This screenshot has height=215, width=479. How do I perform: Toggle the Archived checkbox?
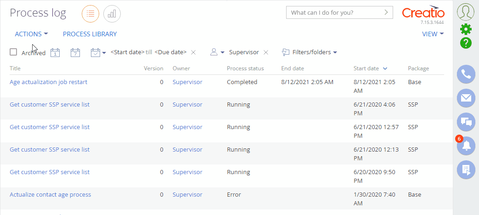point(13,52)
